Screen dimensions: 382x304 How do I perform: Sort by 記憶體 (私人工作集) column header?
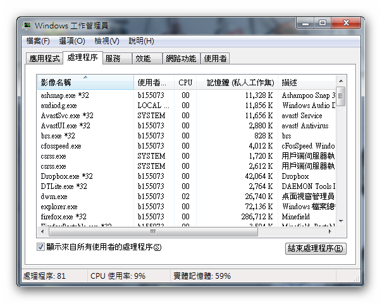pyautogui.click(x=237, y=83)
